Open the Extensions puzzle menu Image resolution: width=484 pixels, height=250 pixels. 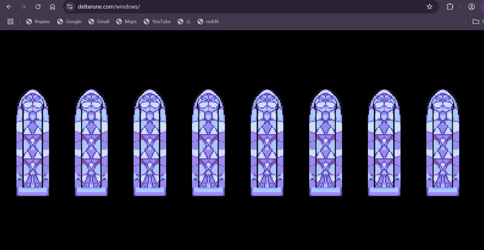pos(450,7)
